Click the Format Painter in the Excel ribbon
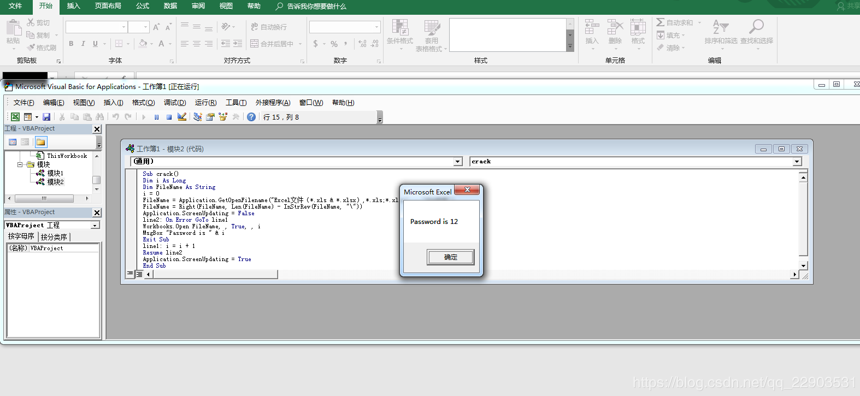 pyautogui.click(x=42, y=48)
